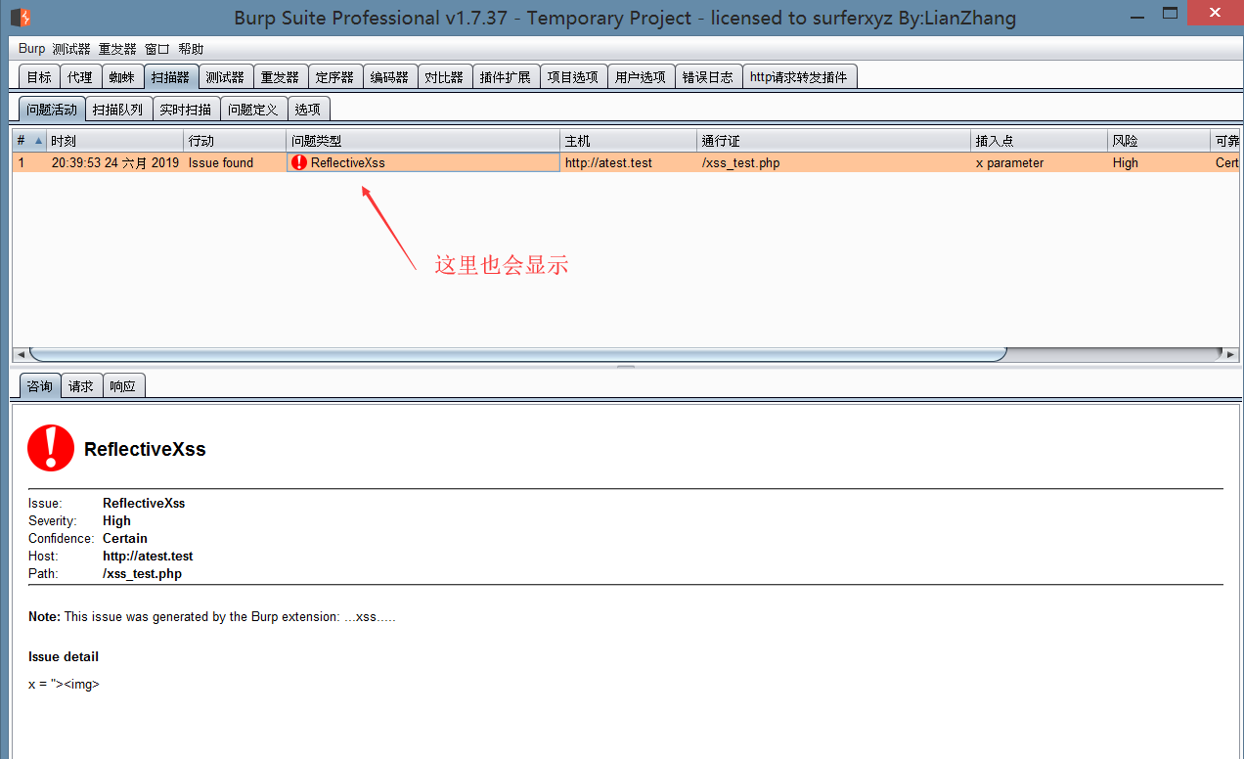Click the Severity value High in advisory

pos(116,521)
